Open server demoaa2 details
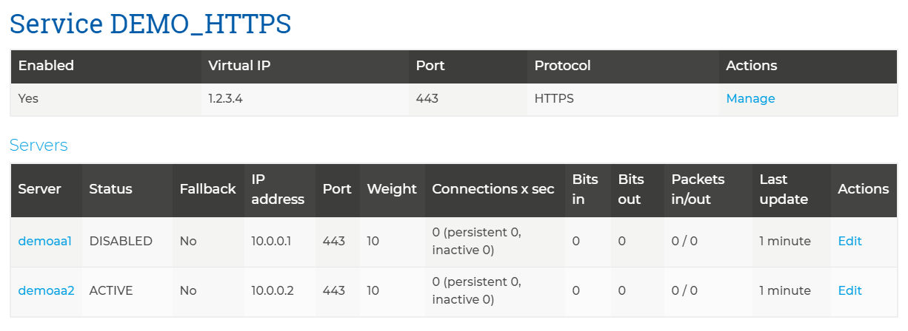Viewport: 908px width, 331px height. [x=46, y=290]
